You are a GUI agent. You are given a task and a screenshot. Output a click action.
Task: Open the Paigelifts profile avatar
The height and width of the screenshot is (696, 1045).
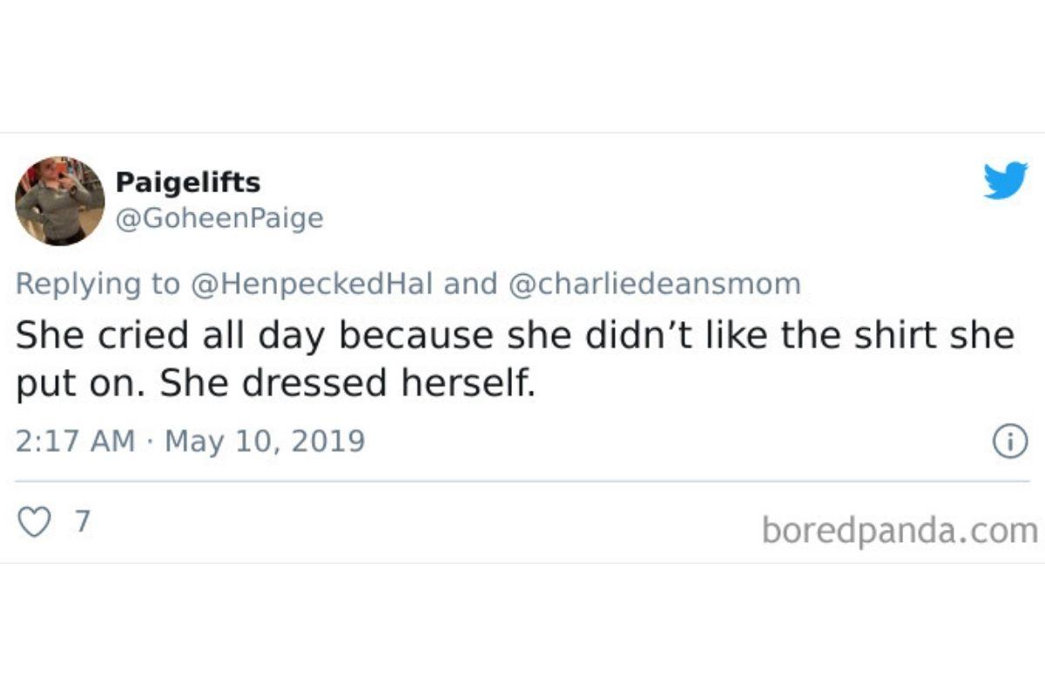(x=60, y=201)
